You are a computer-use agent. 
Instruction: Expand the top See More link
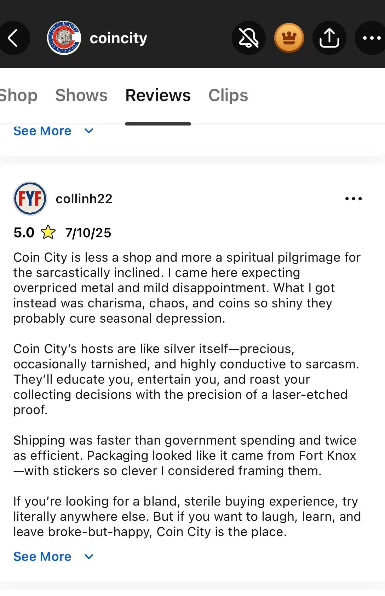(42, 131)
